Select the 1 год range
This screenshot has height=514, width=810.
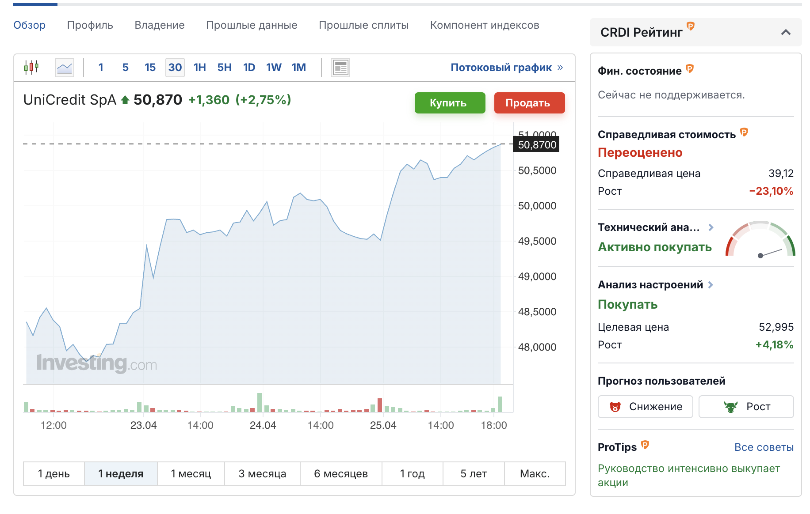[x=413, y=474]
